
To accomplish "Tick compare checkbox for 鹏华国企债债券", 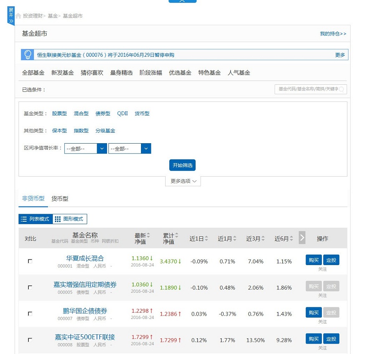I will tap(30, 314).
